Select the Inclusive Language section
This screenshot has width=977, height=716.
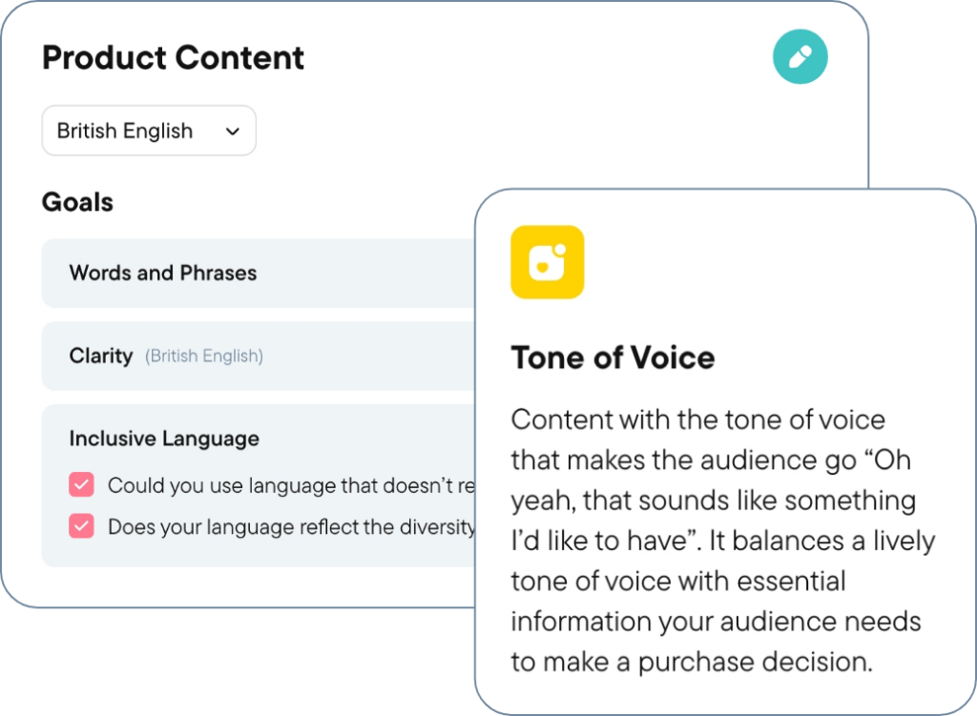pyautogui.click(x=163, y=439)
